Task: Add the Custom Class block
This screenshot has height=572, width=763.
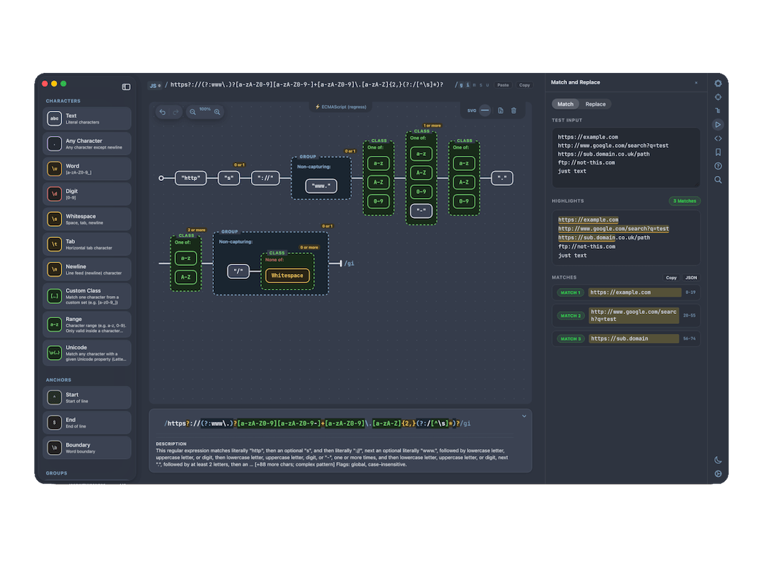Action: (x=87, y=296)
